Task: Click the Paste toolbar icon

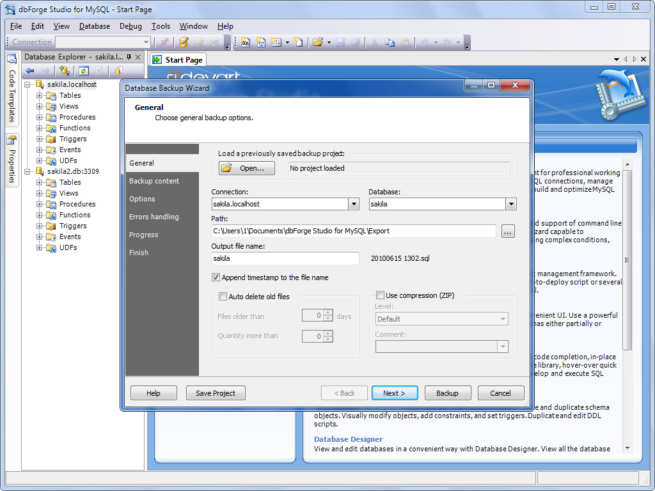Action: (x=405, y=42)
